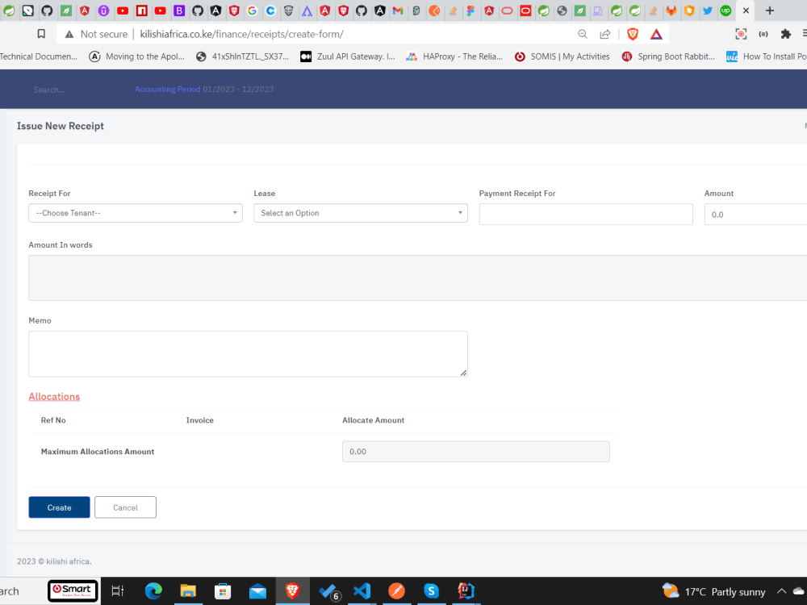Click the Ref No column header

[x=53, y=420]
